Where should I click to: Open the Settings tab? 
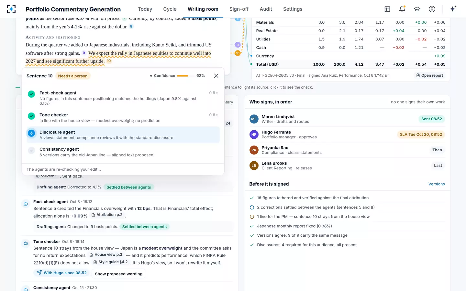(293, 9)
